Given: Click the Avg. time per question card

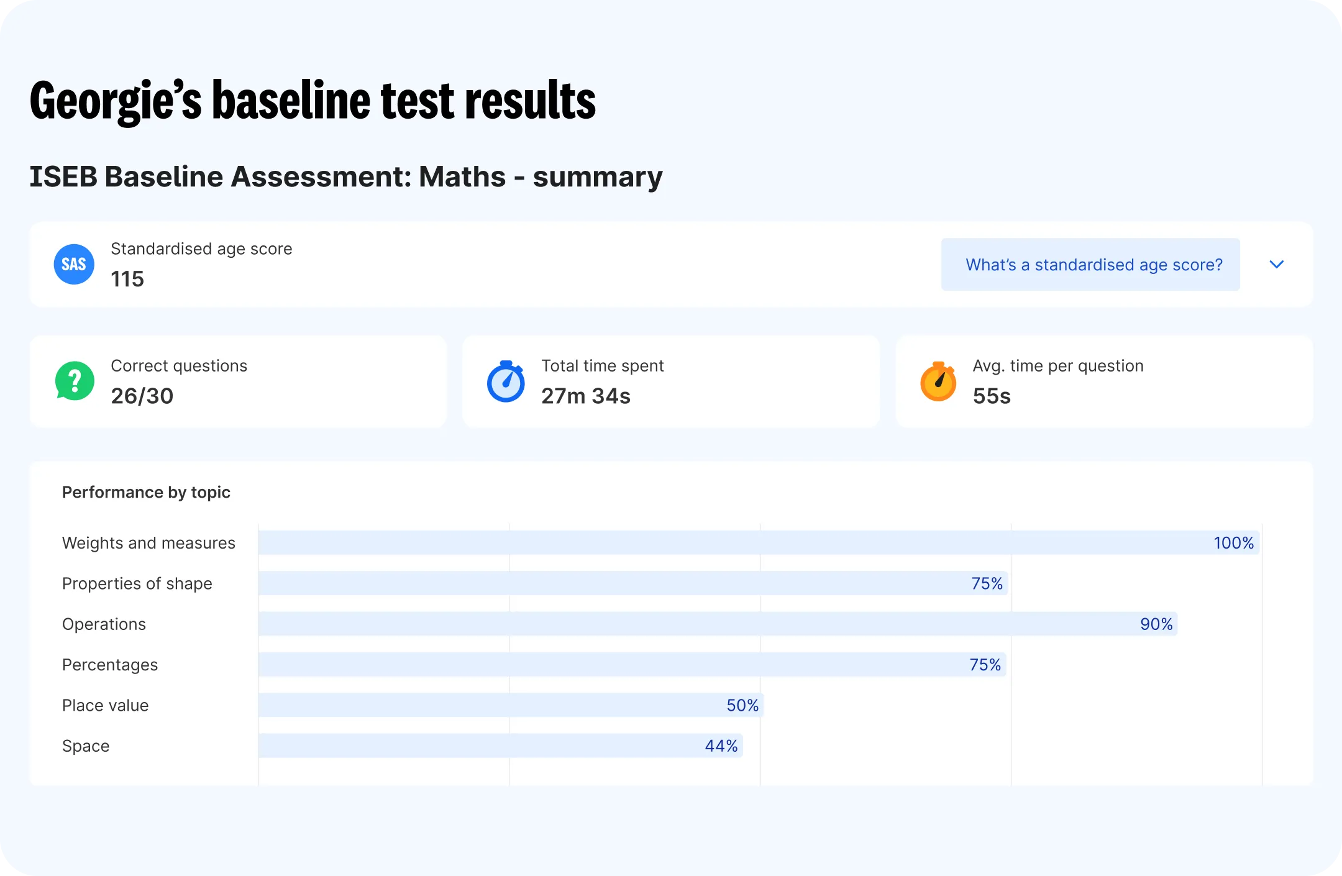Looking at the screenshot, I should [x=1104, y=381].
